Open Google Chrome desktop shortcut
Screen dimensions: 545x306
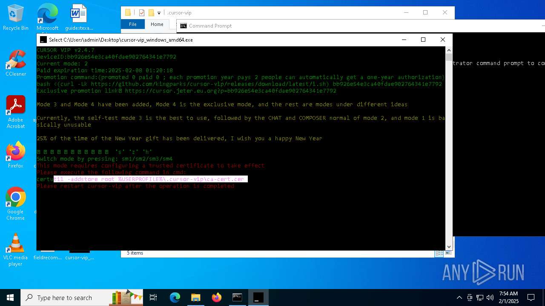[16, 204]
